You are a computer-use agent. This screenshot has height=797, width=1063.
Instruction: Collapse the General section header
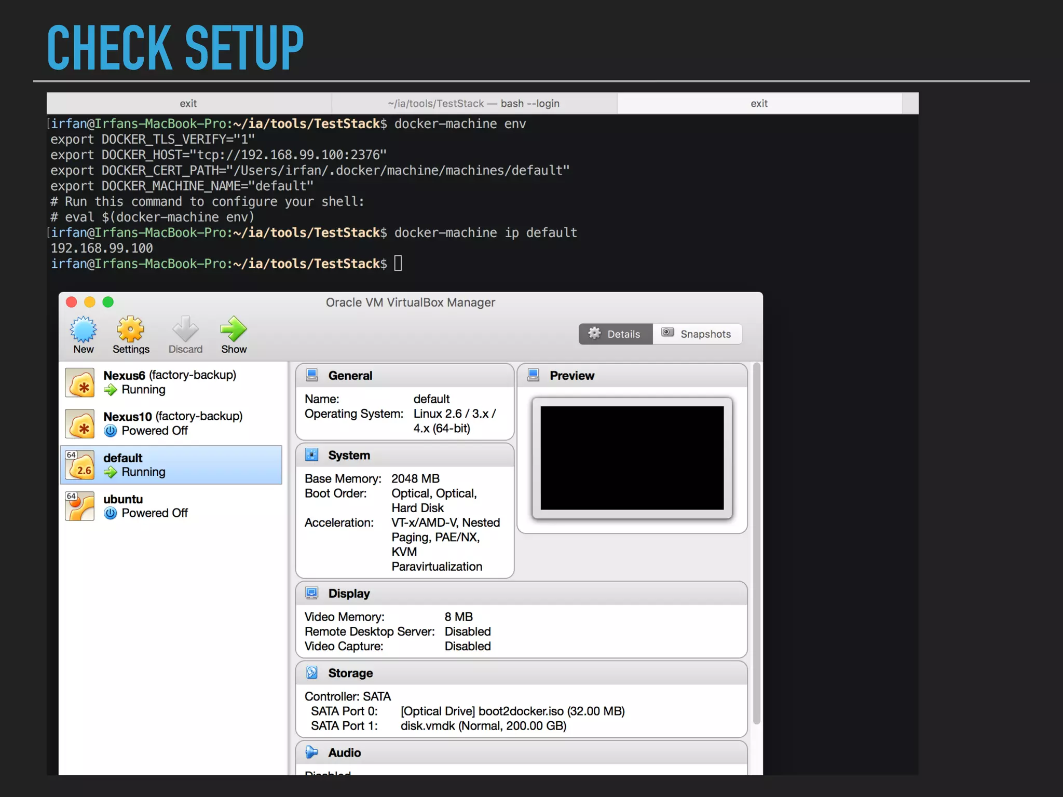tap(405, 376)
